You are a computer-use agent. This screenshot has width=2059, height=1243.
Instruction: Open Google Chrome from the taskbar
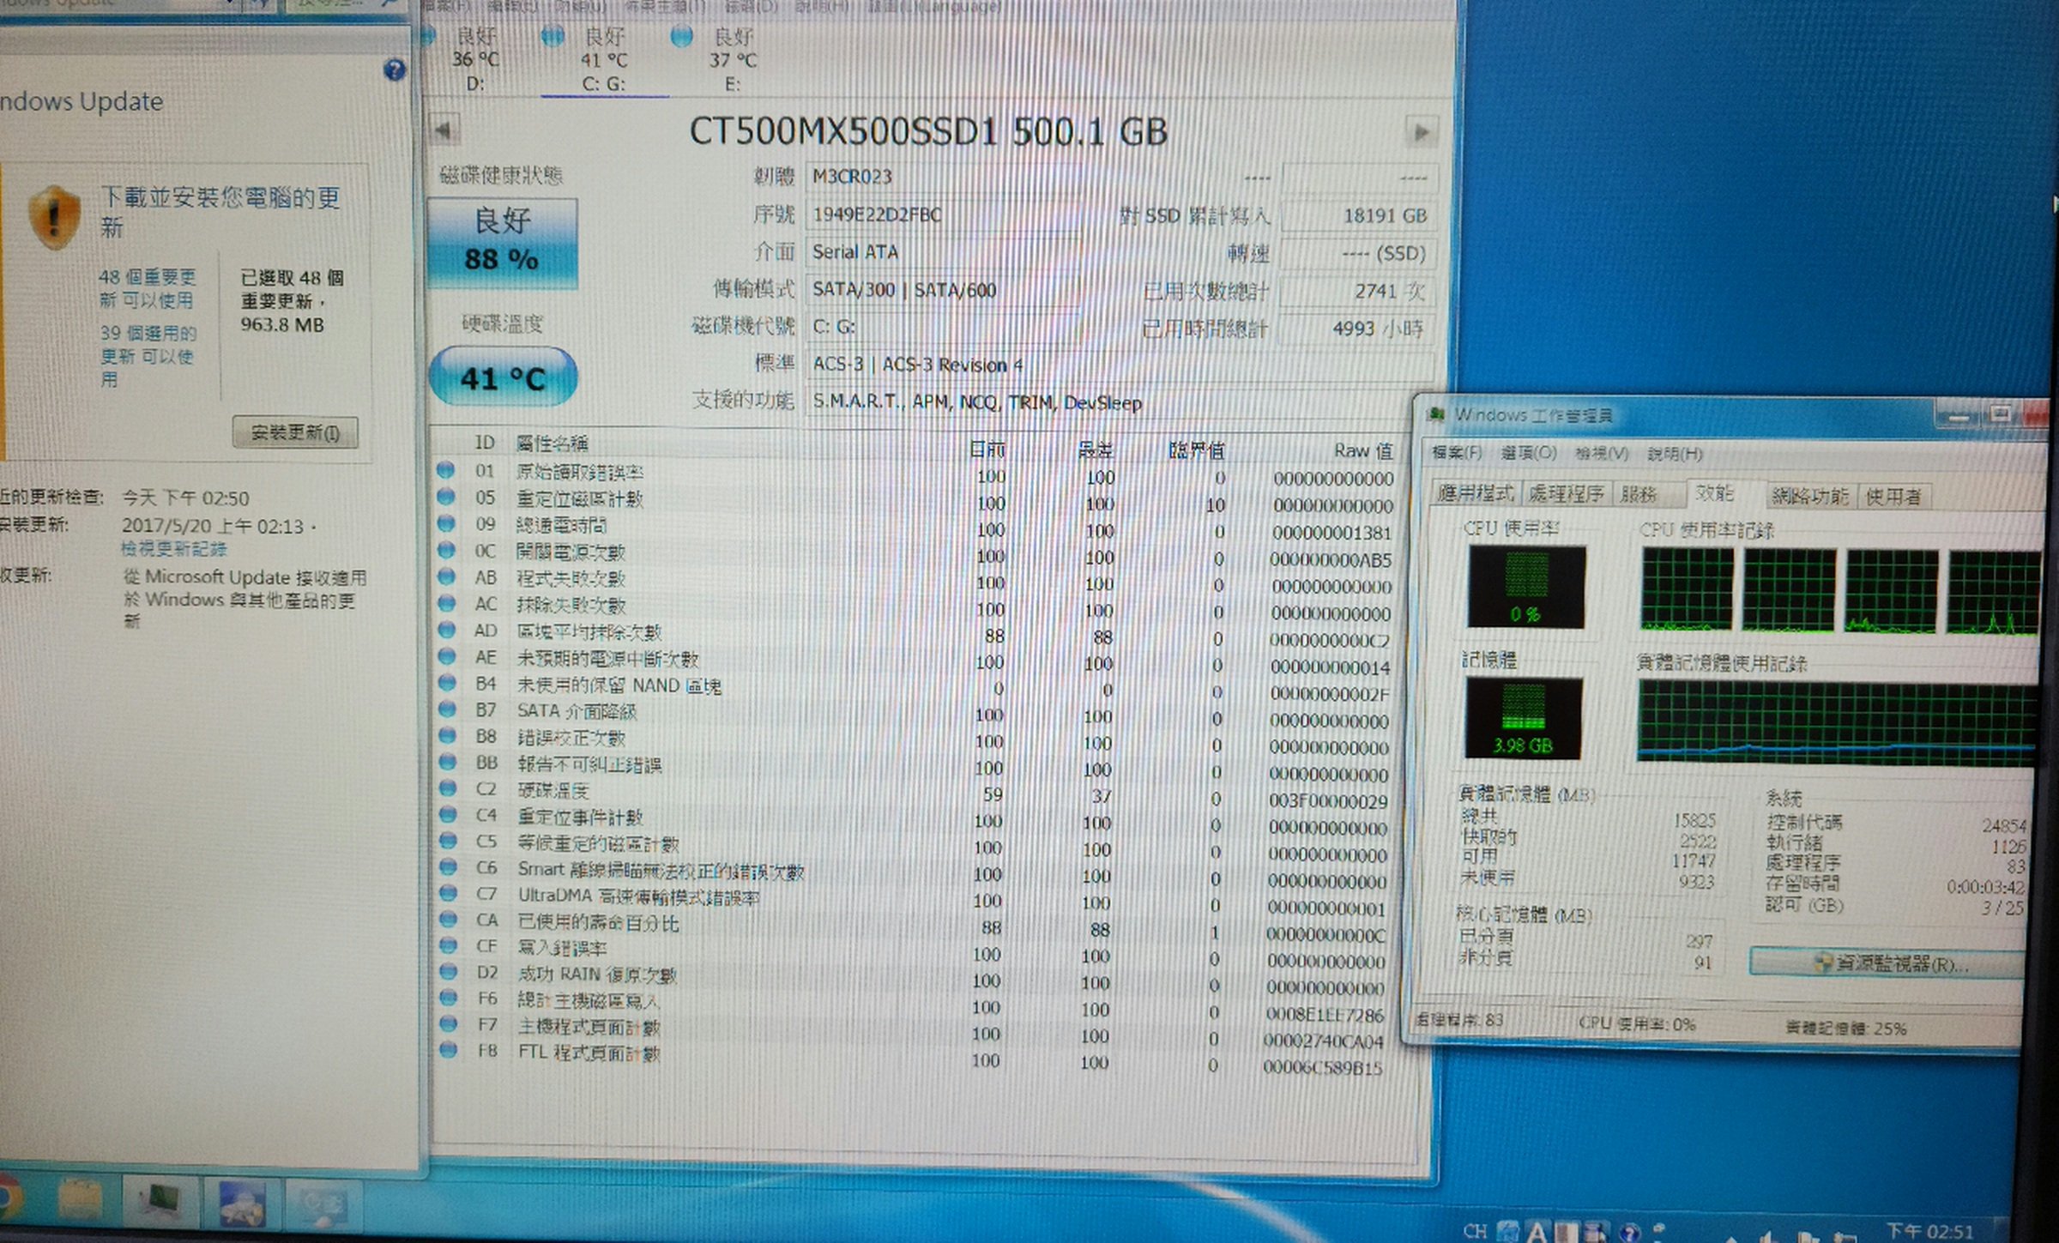(x=7, y=1199)
